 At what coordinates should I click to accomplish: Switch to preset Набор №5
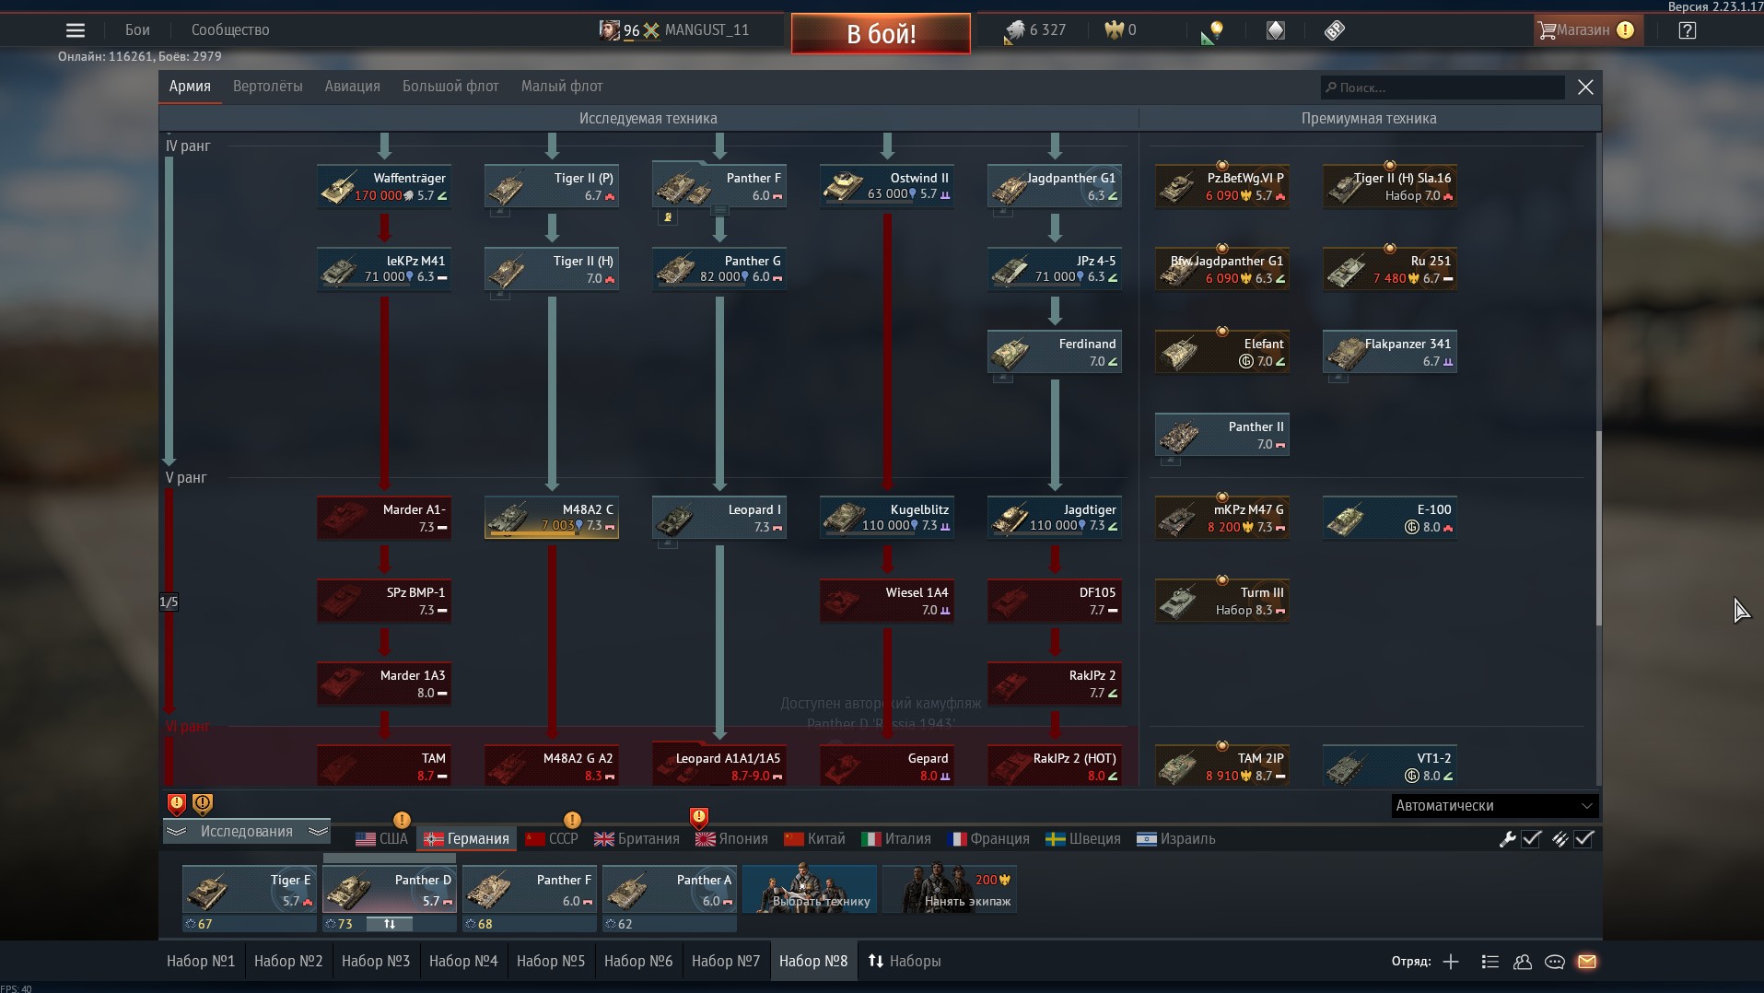tap(551, 962)
